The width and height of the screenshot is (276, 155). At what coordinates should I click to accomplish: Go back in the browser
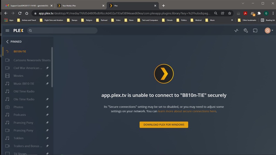point(6,13)
